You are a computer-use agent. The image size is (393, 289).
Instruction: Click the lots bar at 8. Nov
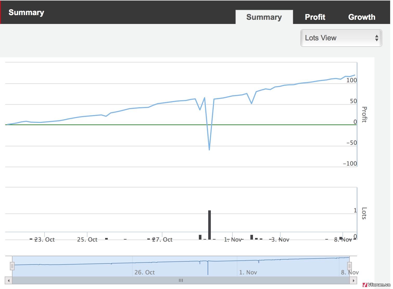341,238
